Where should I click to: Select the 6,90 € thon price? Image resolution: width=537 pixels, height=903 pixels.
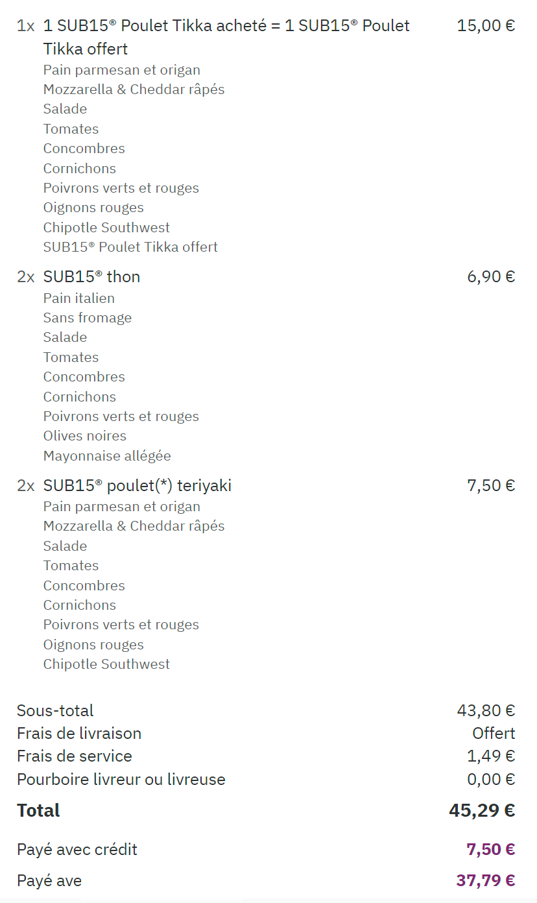[491, 277]
